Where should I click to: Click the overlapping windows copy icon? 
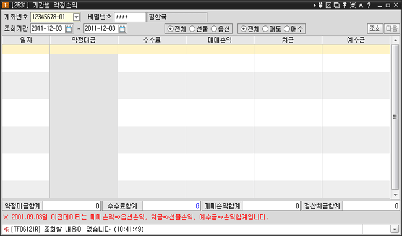tap(336, 5)
